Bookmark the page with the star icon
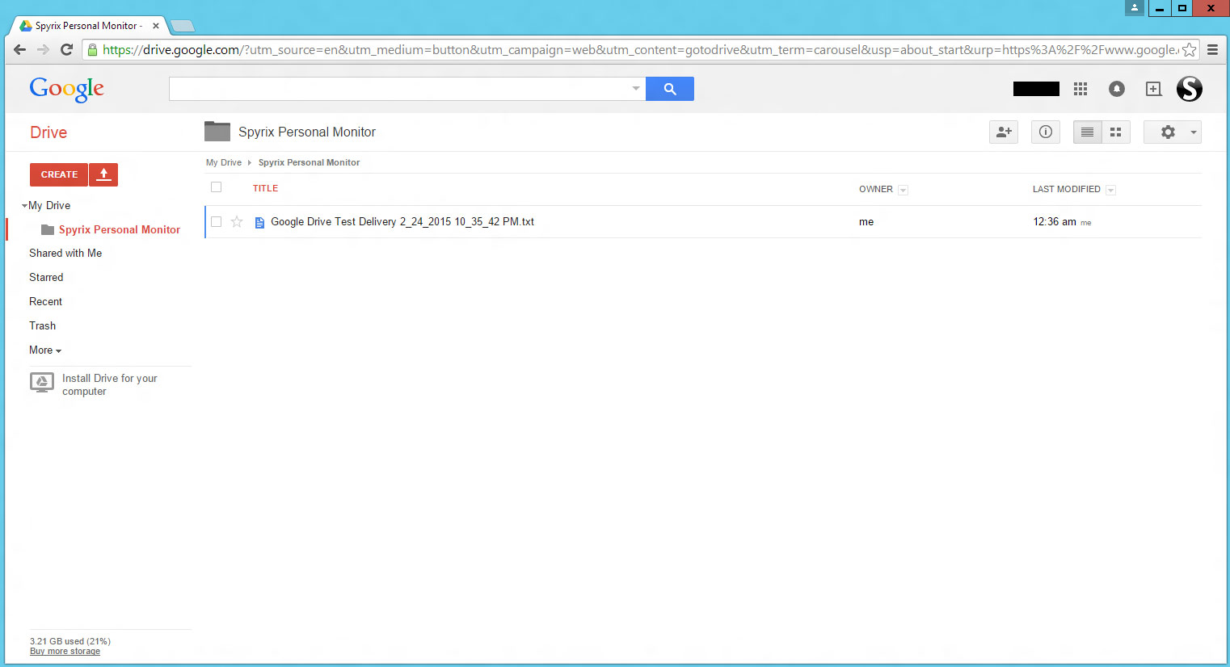This screenshot has width=1230, height=667. 1189,50
